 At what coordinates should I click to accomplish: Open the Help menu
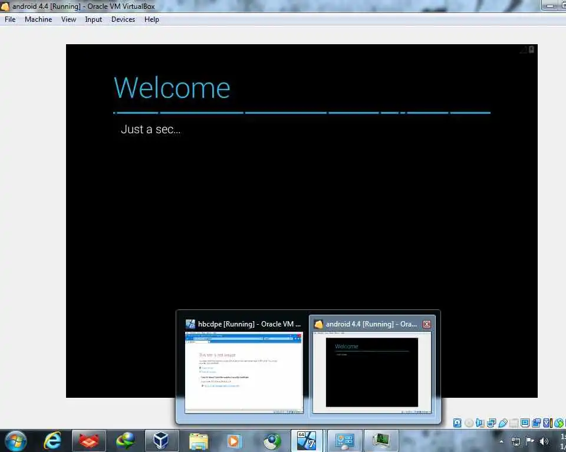152,19
